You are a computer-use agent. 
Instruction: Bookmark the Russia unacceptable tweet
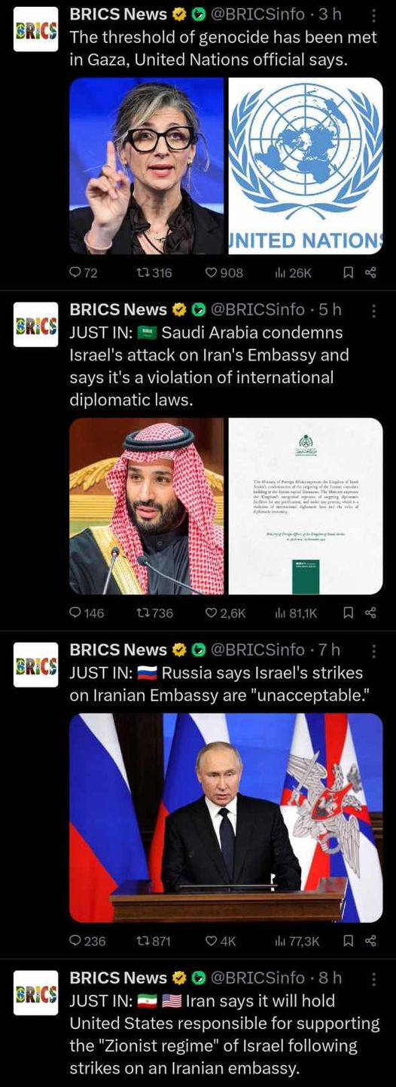click(349, 941)
